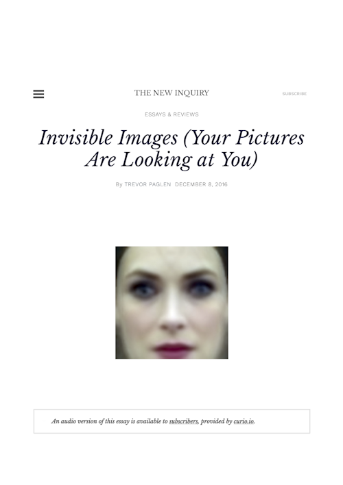Click the words 'provided by' in notice
This screenshot has width=343, height=485.
[216, 421]
